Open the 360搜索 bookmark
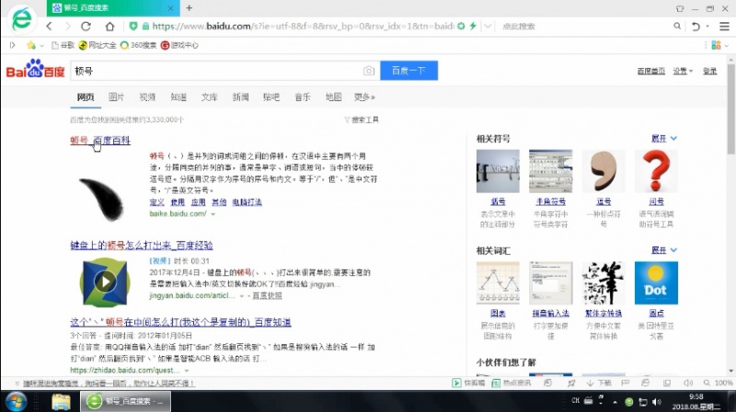 [x=138, y=45]
